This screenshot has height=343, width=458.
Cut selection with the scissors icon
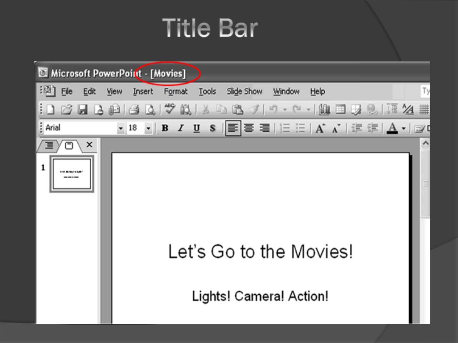click(x=206, y=110)
